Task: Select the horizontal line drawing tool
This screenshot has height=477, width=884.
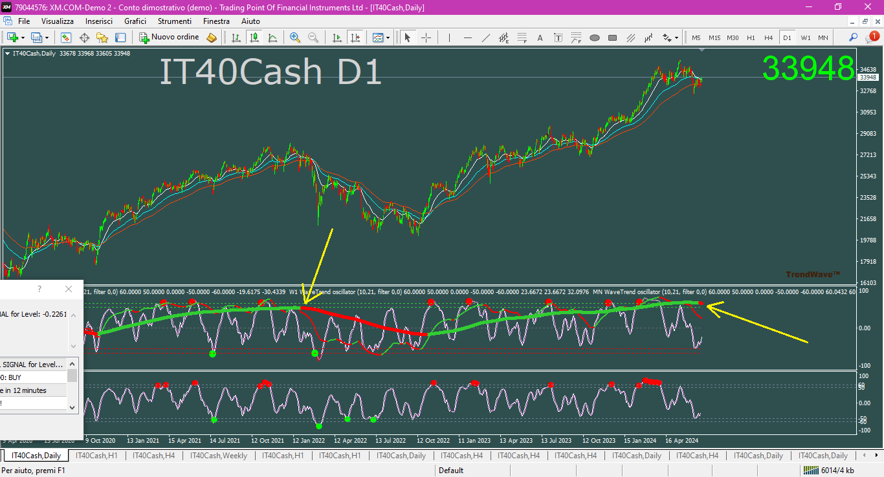Action: (467, 37)
